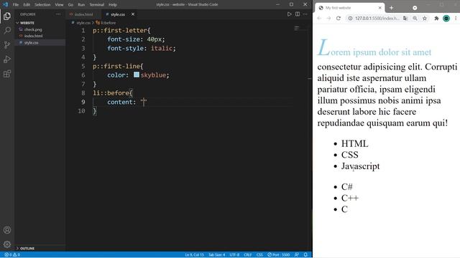Go back in the browser

319,18
